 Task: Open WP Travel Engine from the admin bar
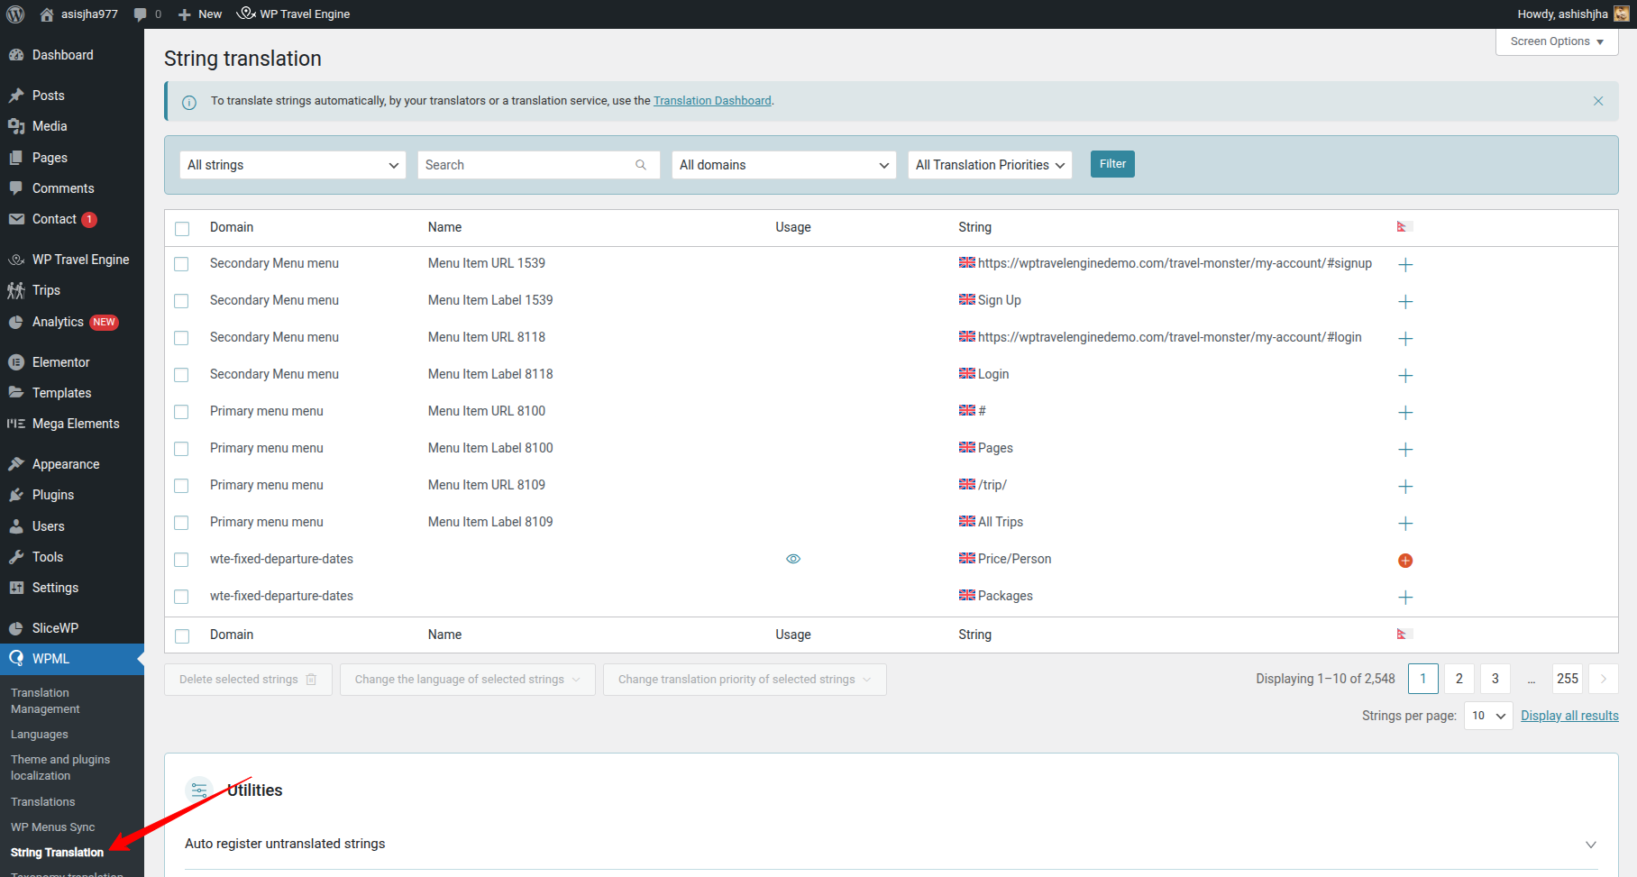[x=293, y=14]
